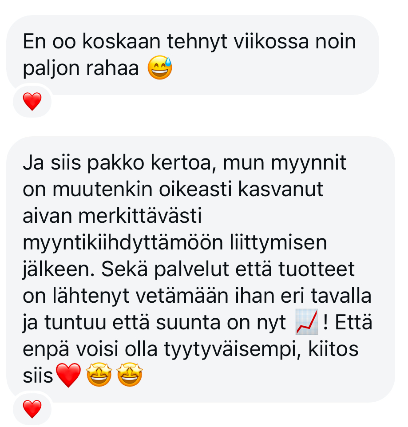The width and height of the screenshot is (408, 427).
Task: Click the heart reaction under the second message
Action: coord(32,409)
